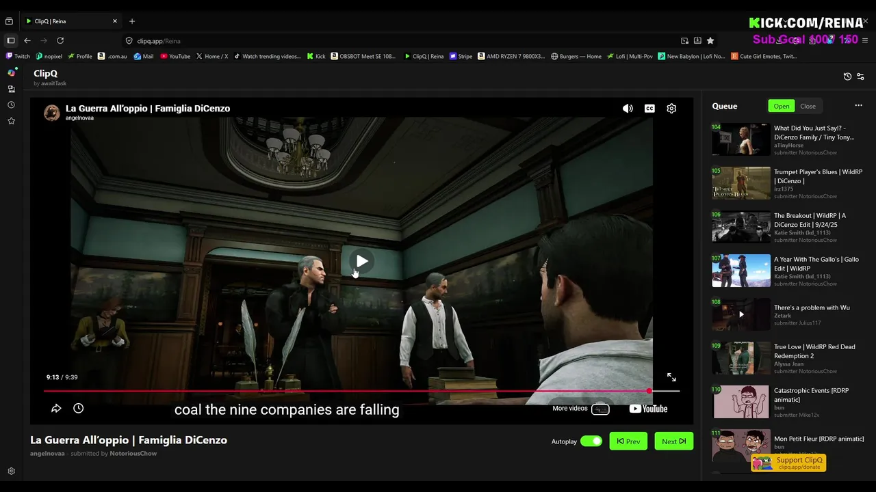This screenshot has width=876, height=492.
Task: Click the share arrow icon in the player
Action: pyautogui.click(x=56, y=408)
